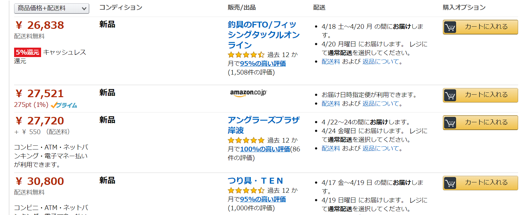Click cart icon in つり具・TEN row

(450, 183)
